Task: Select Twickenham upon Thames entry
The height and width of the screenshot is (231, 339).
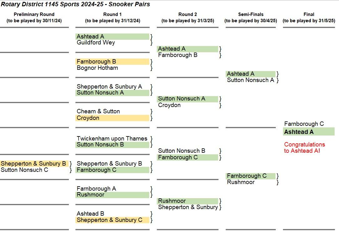Action: click(112, 138)
